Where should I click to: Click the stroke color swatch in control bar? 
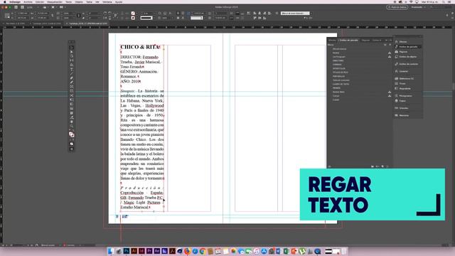[x=133, y=18]
